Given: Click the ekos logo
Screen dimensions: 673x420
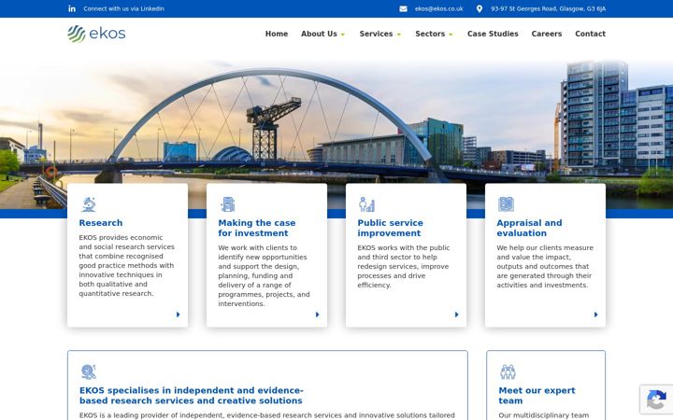Looking at the screenshot, I should click(96, 34).
